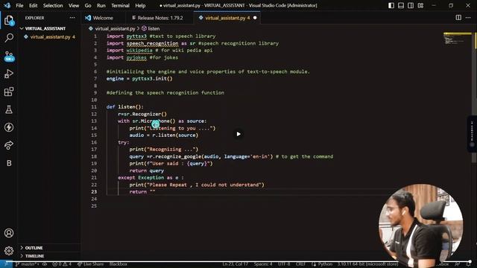Viewport: 477px width, 268px height.
Task: Open the Edit menu
Action: pos(33,5)
